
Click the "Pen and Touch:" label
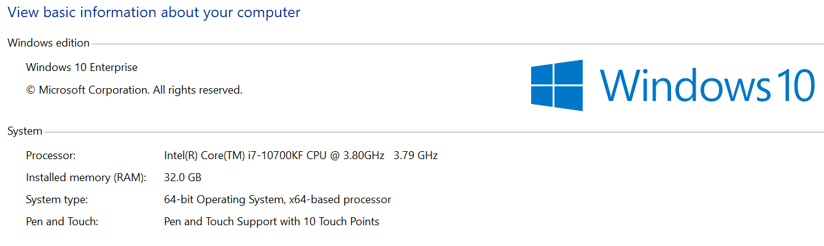pos(62,222)
